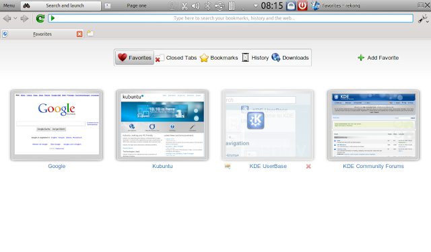Screen dimensions: 431x252
Task: Close the Favorites tab with the red X
Action: click(79, 34)
